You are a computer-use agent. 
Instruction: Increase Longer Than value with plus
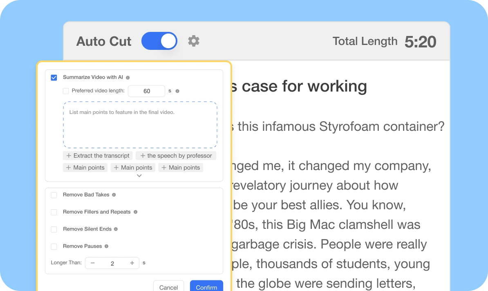tap(132, 263)
